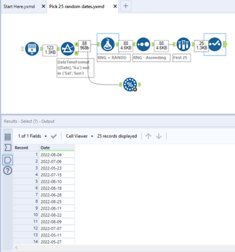Select the Generate Rows input tool
Image resolution: width=235 pixels, height=252 pixels.
coord(32,49)
